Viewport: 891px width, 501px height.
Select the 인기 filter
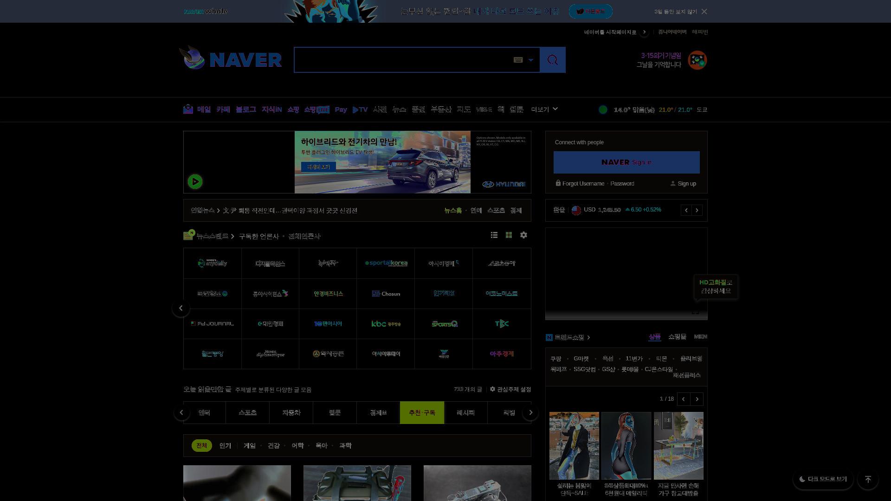(x=225, y=445)
